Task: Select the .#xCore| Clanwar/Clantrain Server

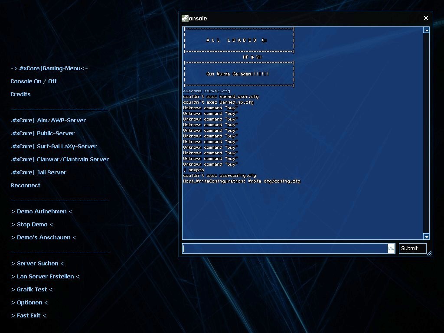Action: (59, 159)
